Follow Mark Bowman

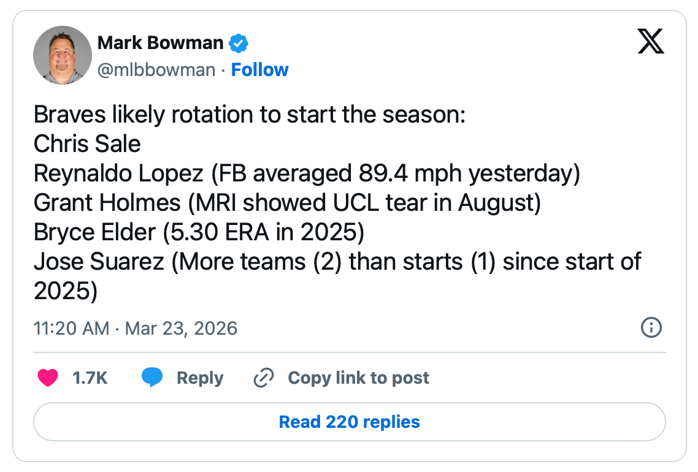(259, 70)
